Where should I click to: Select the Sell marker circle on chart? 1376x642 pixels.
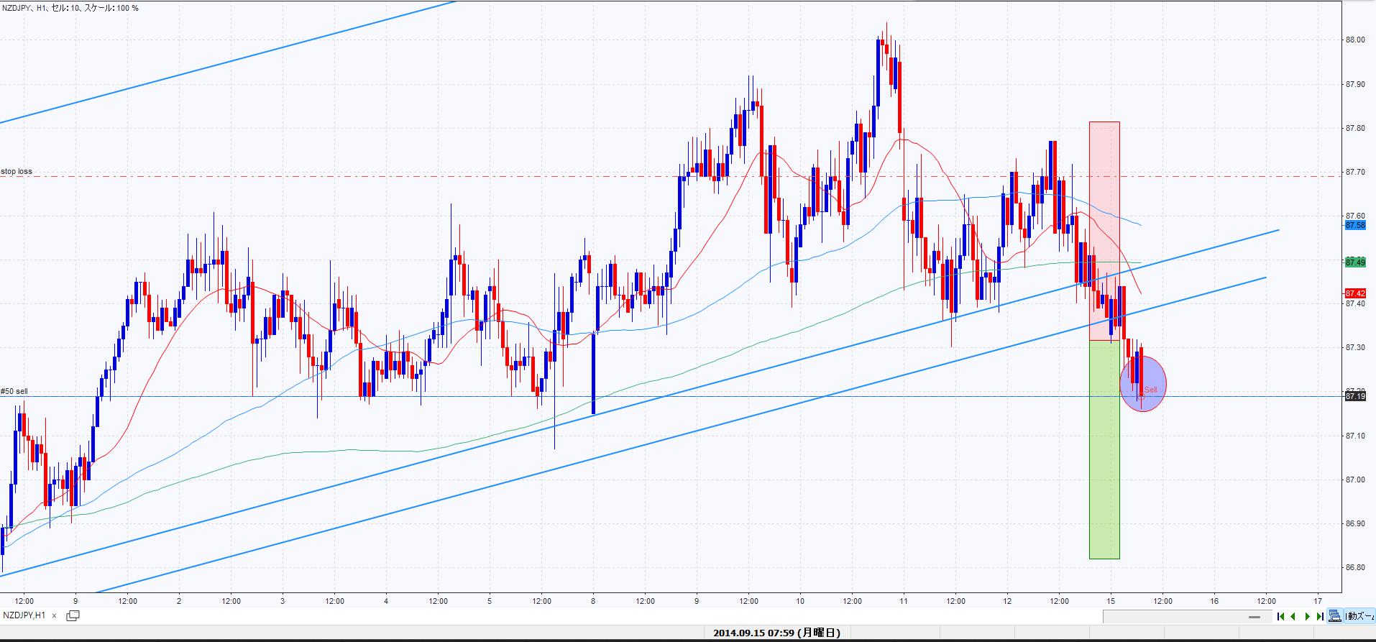1143,385
